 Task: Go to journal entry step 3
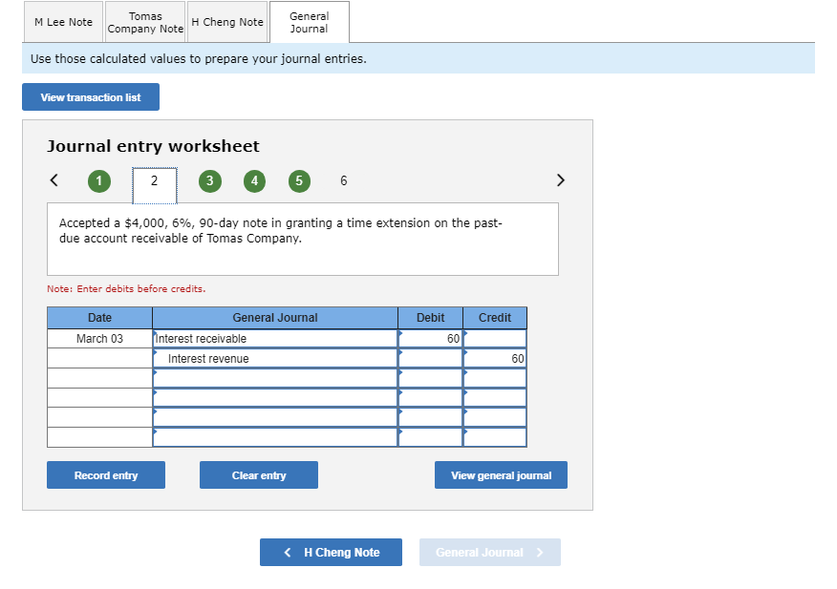click(x=210, y=181)
